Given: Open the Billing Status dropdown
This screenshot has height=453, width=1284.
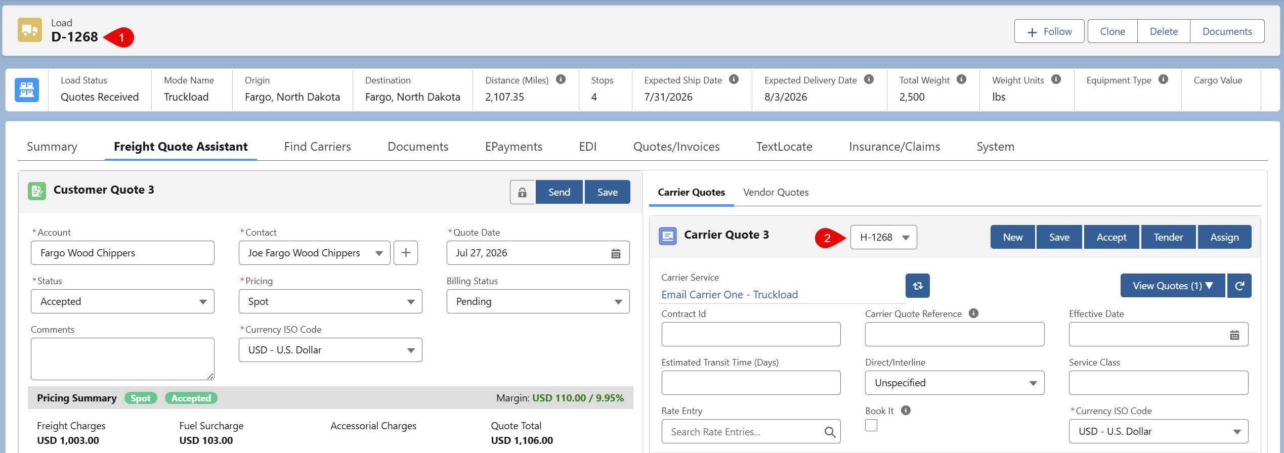Looking at the screenshot, I should (538, 301).
